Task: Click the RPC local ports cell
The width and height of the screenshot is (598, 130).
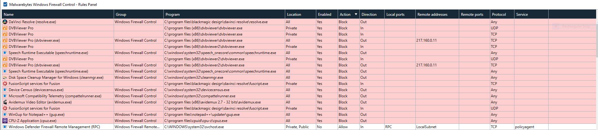Action: [x=400, y=127]
